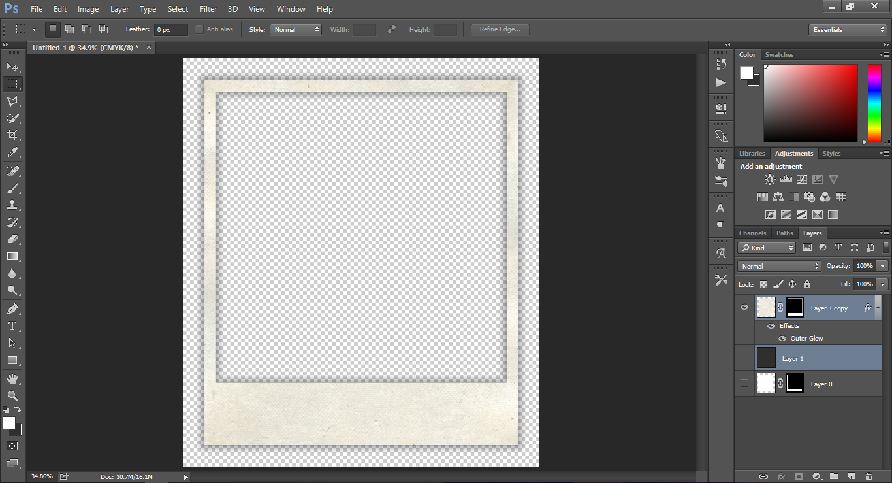
Task: Select the Dodge tool
Action: [x=12, y=291]
